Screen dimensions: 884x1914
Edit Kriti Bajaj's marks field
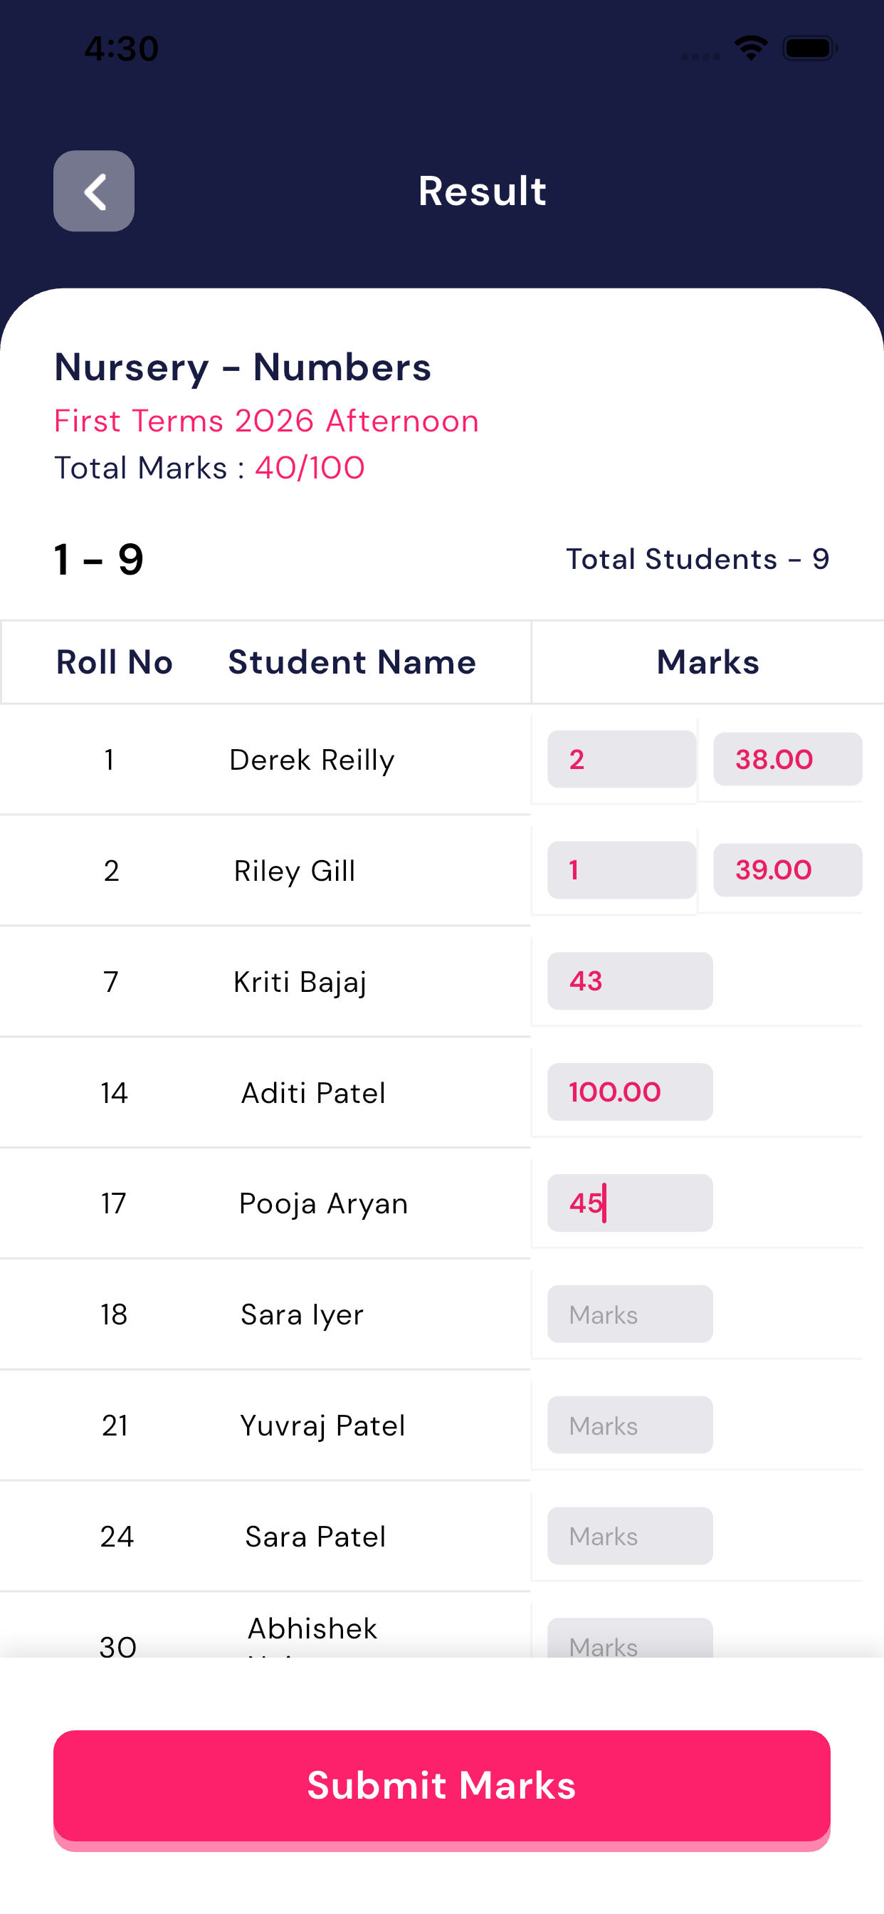pos(629,980)
